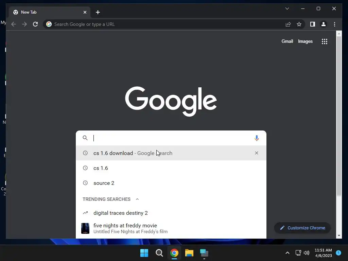Open the Windows Start menu

pyautogui.click(x=144, y=253)
